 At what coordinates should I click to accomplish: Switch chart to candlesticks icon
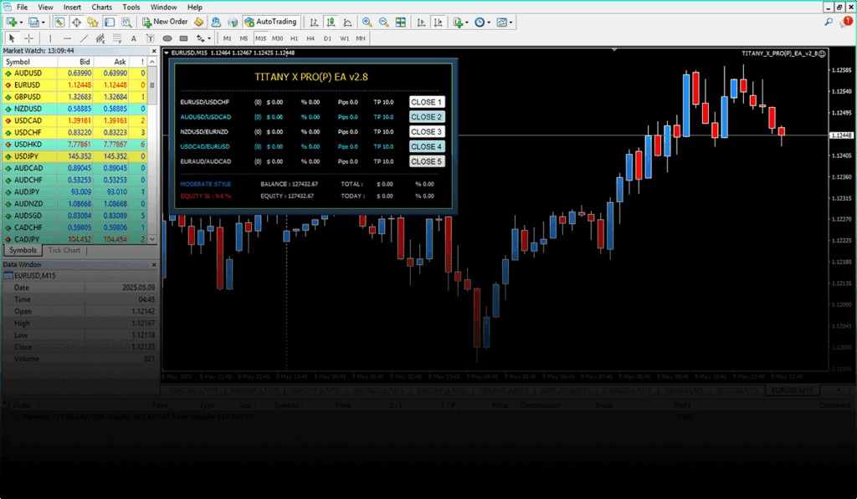(x=331, y=23)
